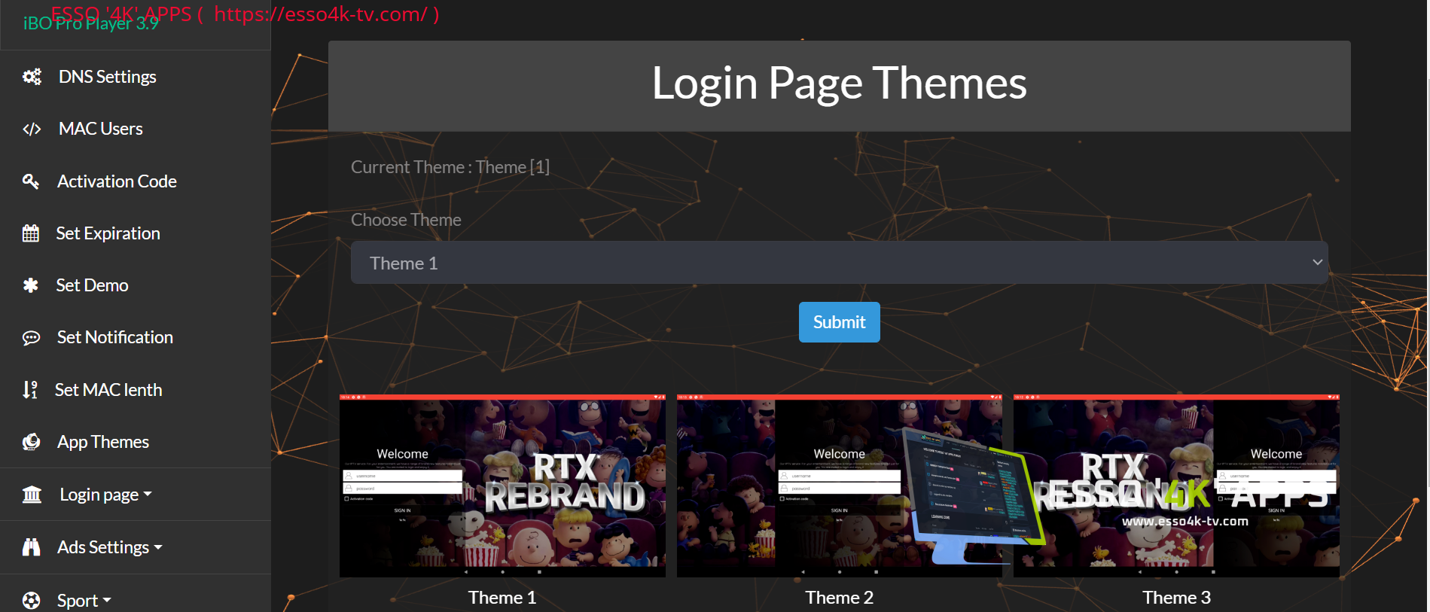1430x612 pixels.
Task: Click the DNS Settings gears icon
Action: 32,77
